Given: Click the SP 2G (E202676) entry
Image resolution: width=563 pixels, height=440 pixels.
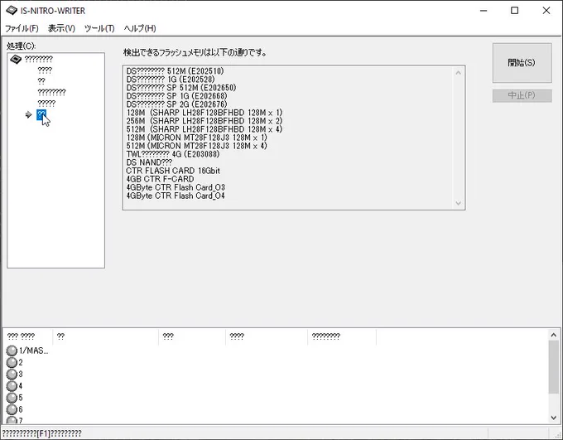Looking at the screenshot, I should pos(176,104).
